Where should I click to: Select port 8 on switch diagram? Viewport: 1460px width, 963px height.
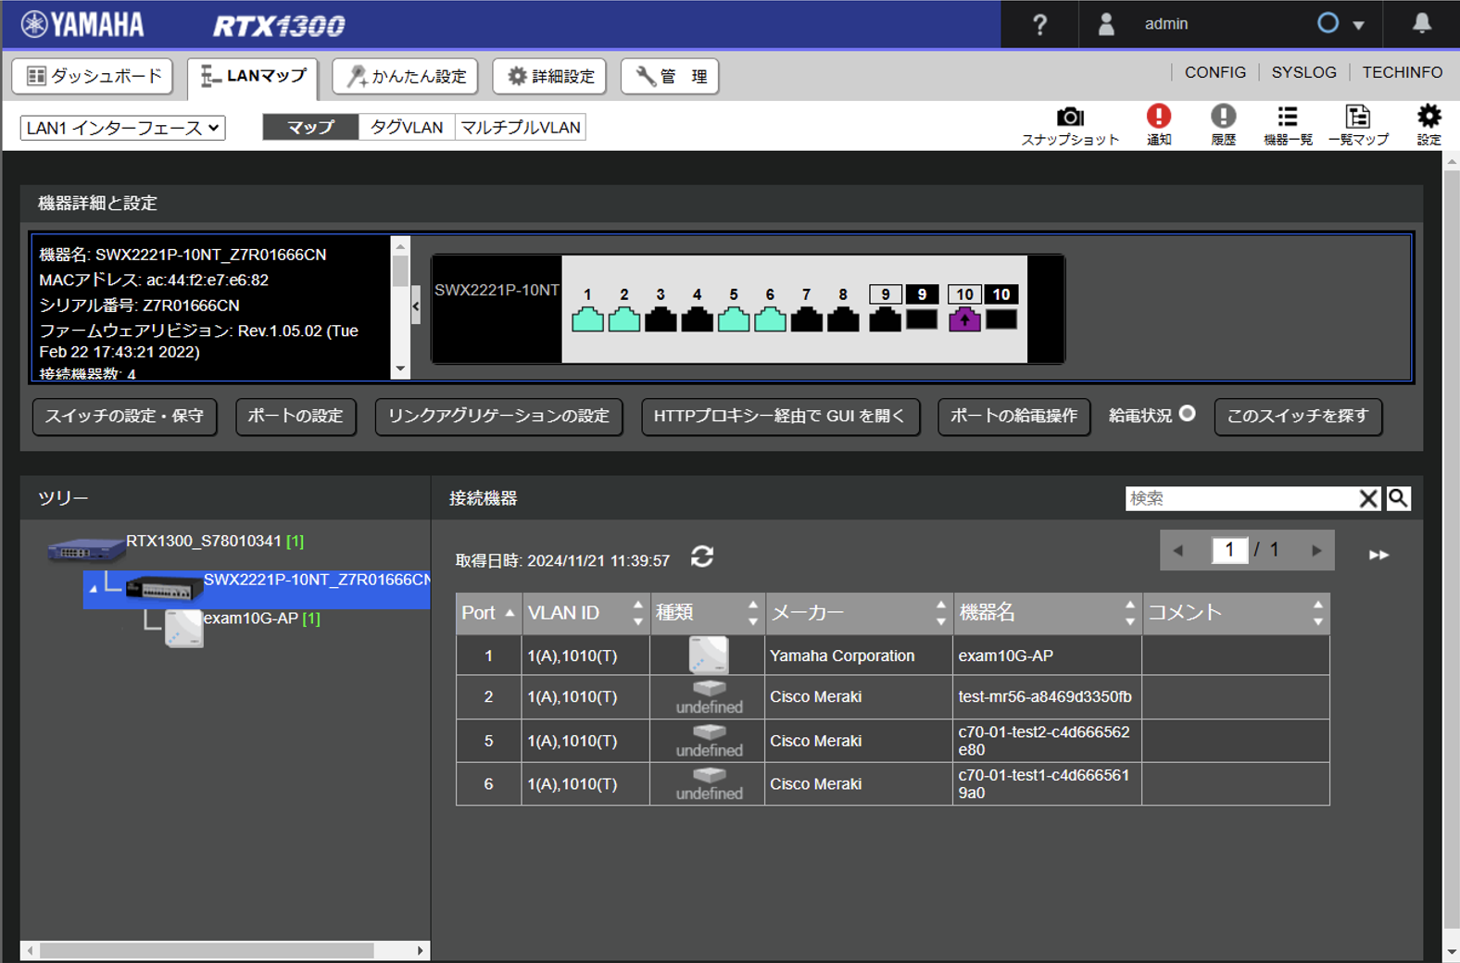(x=843, y=319)
